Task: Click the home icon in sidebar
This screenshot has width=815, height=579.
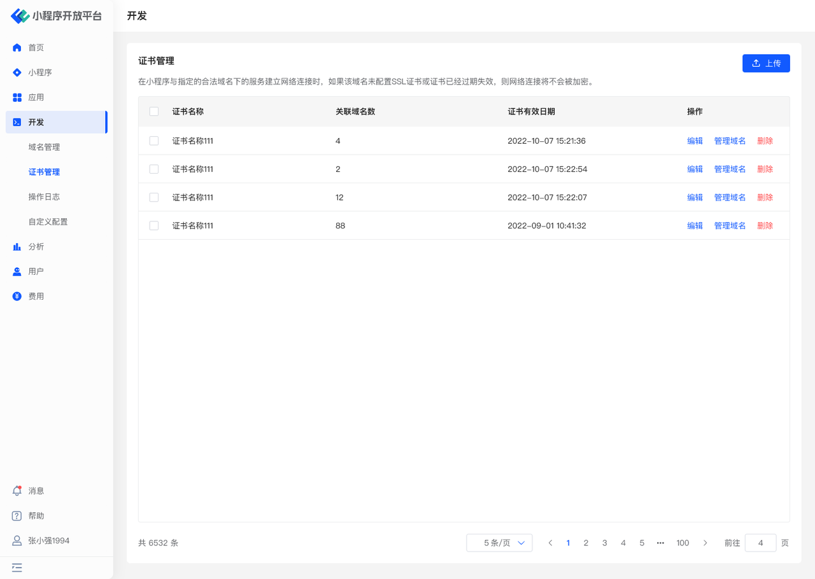Action: (17, 48)
